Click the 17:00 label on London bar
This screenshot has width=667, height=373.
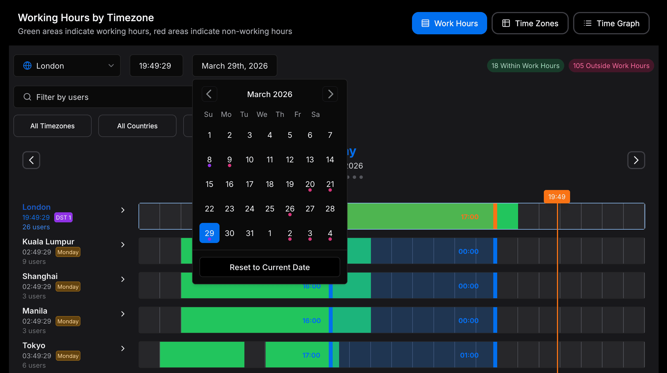click(x=470, y=217)
